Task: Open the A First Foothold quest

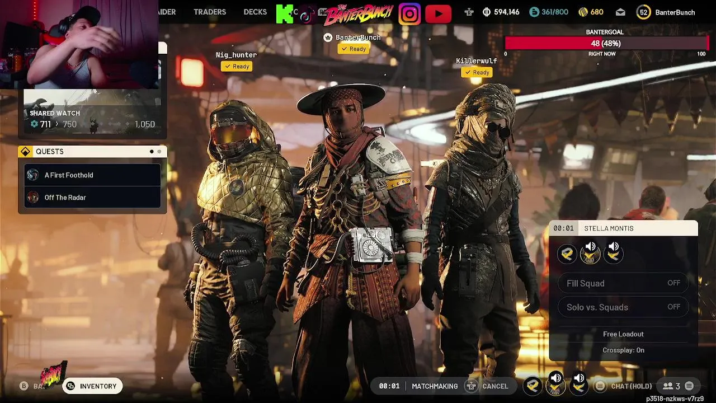Action: [x=92, y=175]
